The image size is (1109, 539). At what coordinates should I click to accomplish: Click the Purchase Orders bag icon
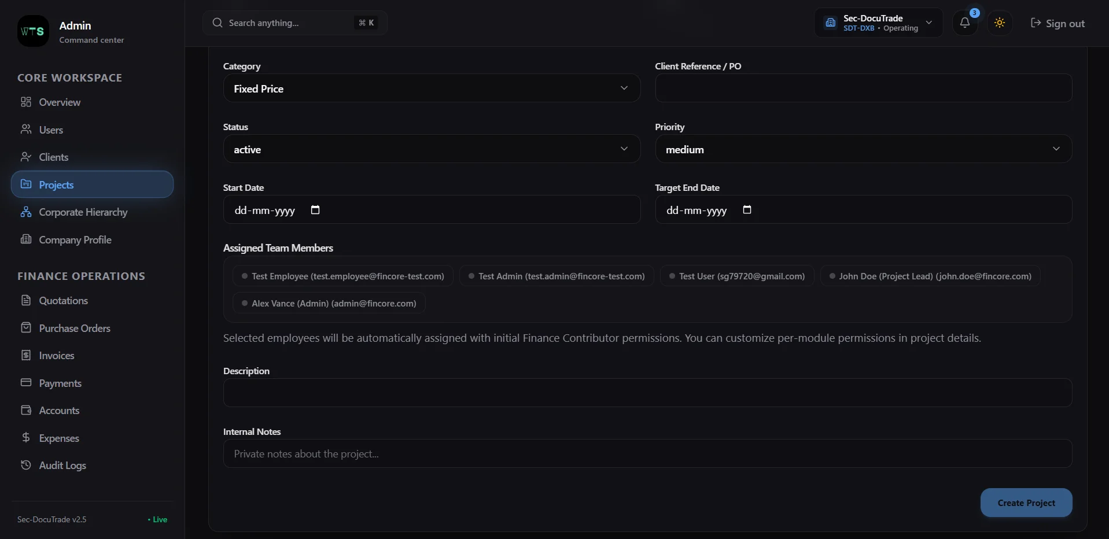coord(26,327)
